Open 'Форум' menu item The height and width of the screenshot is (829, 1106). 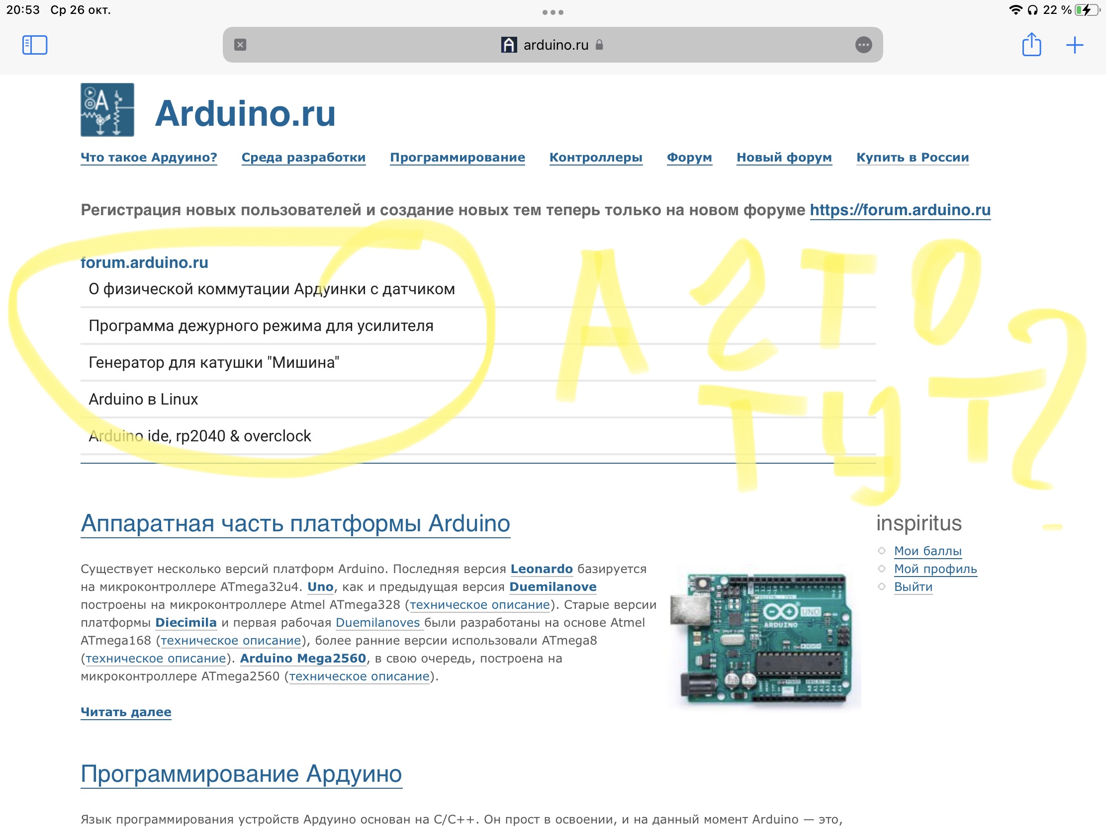[x=689, y=158]
